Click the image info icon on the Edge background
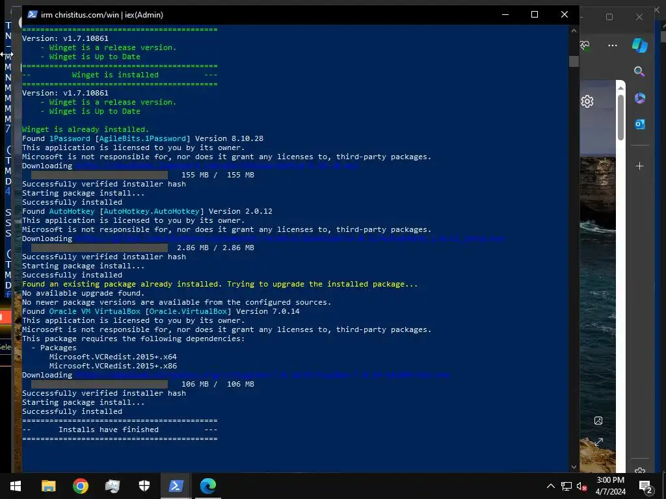This screenshot has height=499, width=666. click(x=598, y=420)
